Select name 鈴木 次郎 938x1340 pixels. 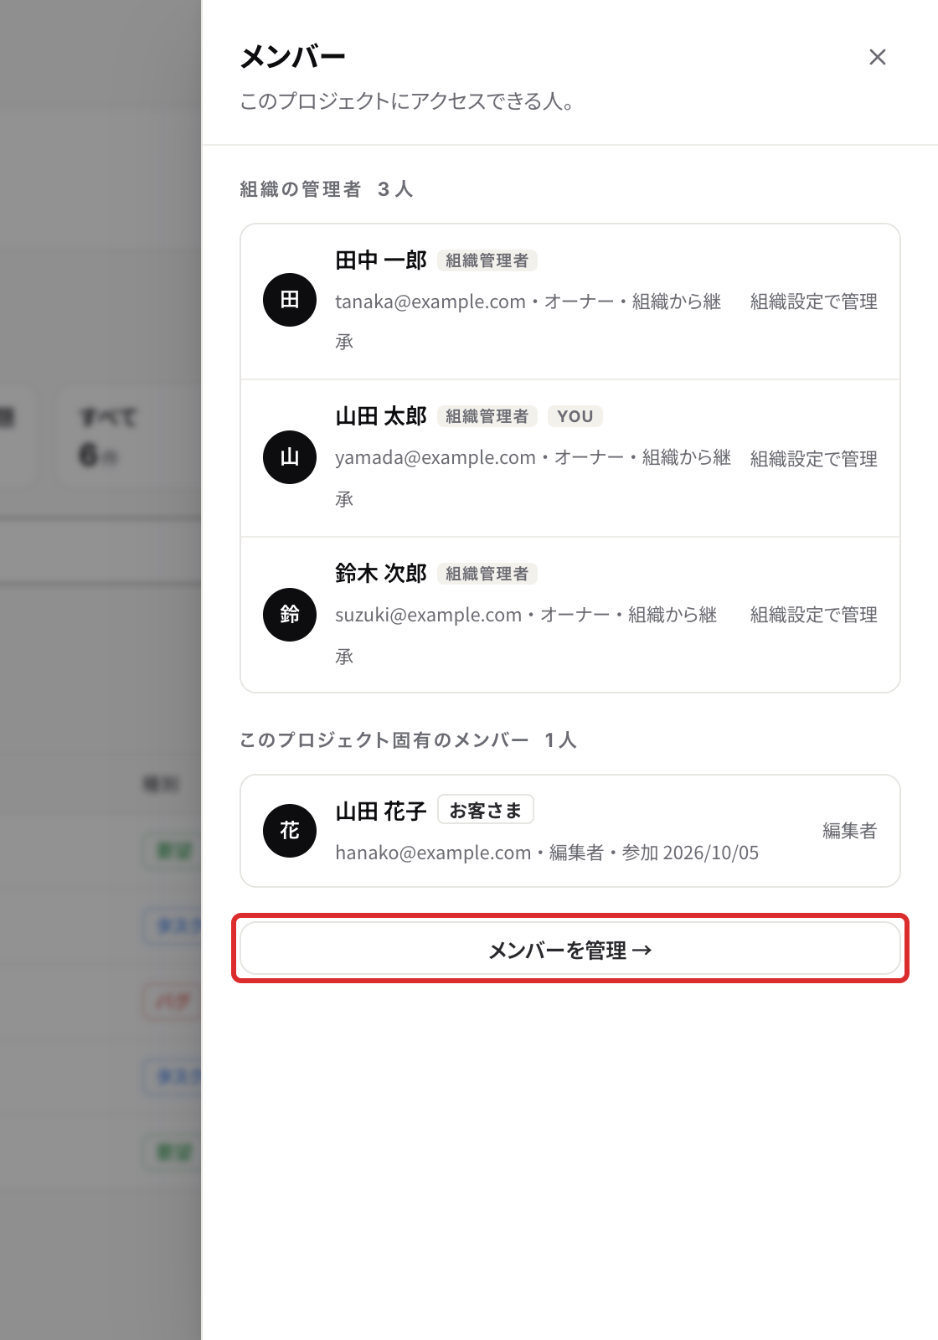click(x=381, y=574)
